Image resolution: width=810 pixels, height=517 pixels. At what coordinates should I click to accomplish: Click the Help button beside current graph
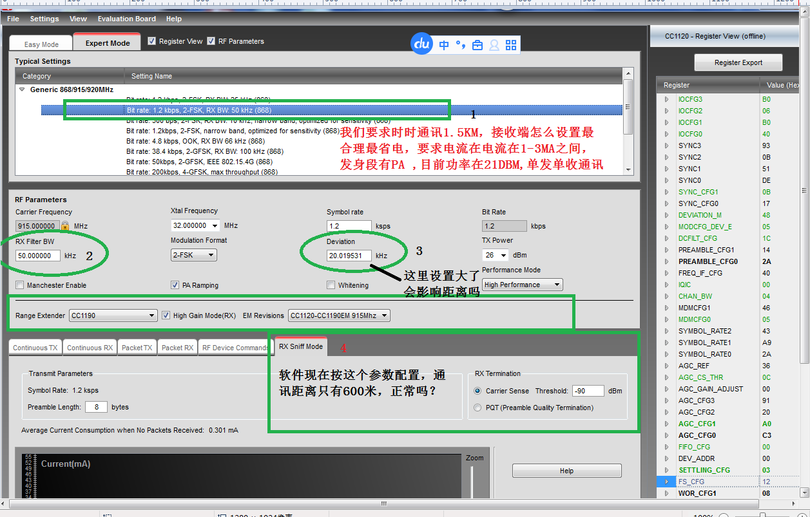click(566, 471)
